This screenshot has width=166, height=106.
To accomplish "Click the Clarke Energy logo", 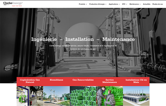I will [x=13, y=4].
